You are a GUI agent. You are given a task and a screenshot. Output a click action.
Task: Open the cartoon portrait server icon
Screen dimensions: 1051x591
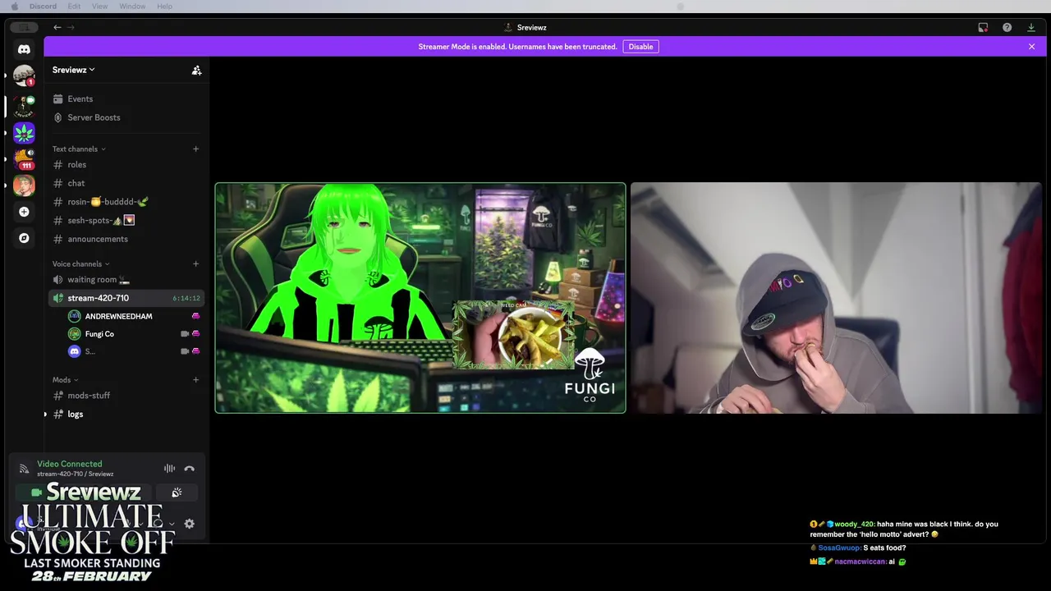tap(24, 185)
